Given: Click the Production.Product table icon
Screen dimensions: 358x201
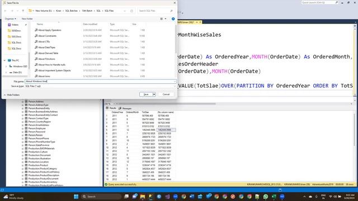Looking at the screenshot, I should (26, 165).
